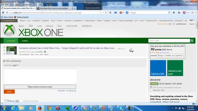The image size is (198, 111).
Task: Open the kinect header link
Action: point(49,26)
